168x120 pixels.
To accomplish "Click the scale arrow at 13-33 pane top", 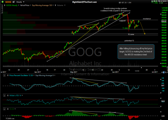I will (x=161, y=112).
